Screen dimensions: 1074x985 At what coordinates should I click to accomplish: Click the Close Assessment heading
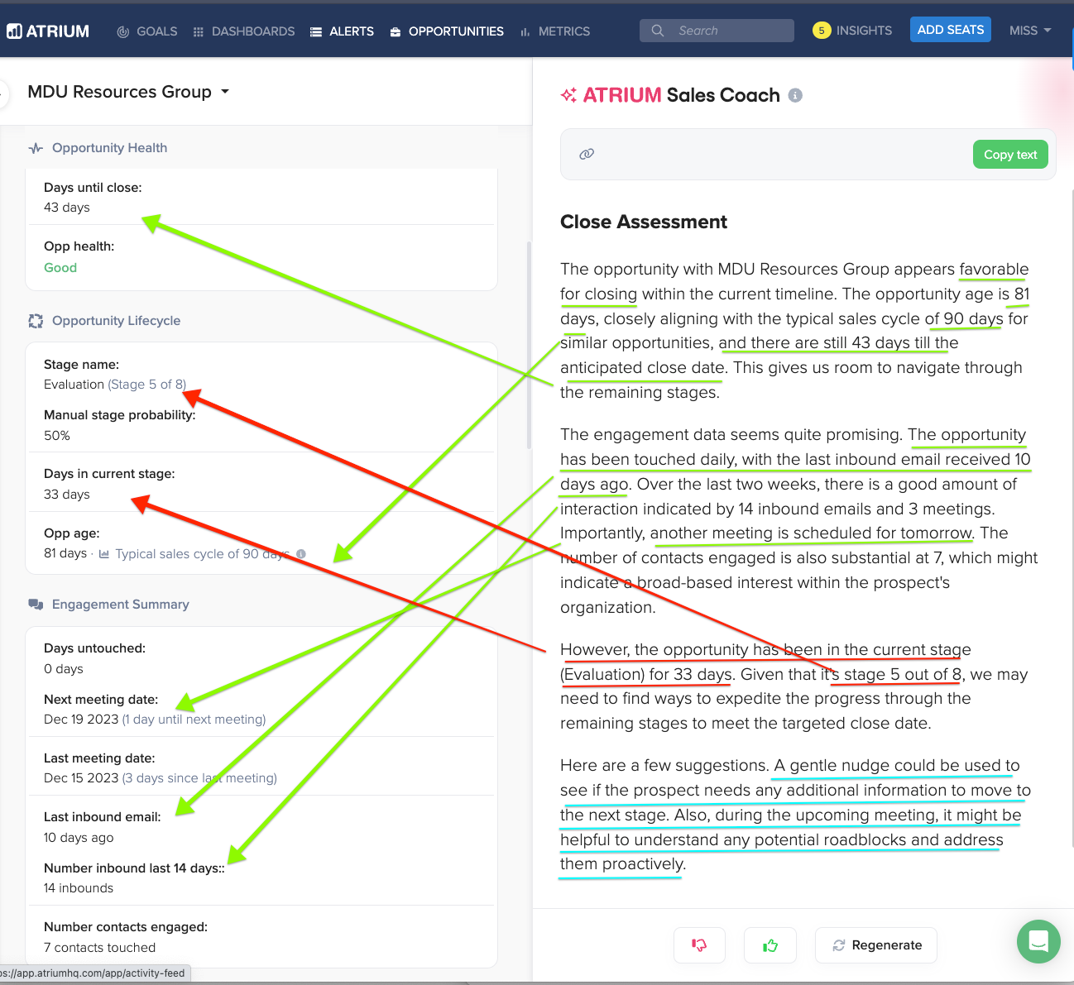pos(644,222)
